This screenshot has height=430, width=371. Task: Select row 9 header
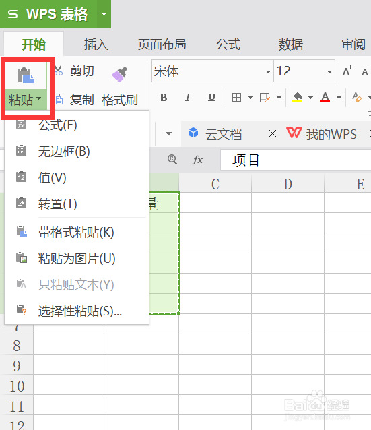[x=17, y=365]
